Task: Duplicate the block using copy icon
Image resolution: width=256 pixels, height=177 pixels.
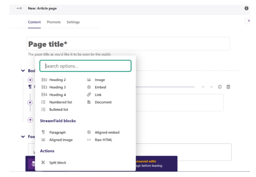Action: 220,87
